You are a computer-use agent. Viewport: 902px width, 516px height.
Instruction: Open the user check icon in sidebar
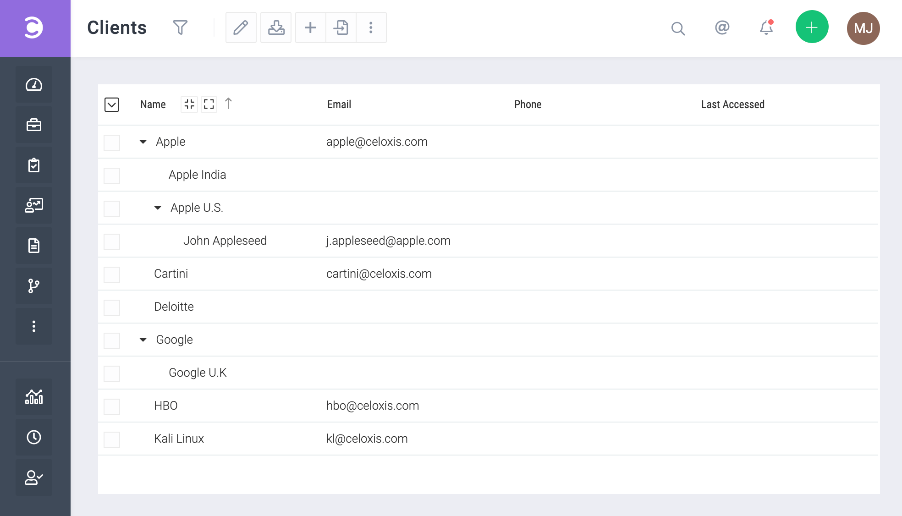(x=34, y=478)
